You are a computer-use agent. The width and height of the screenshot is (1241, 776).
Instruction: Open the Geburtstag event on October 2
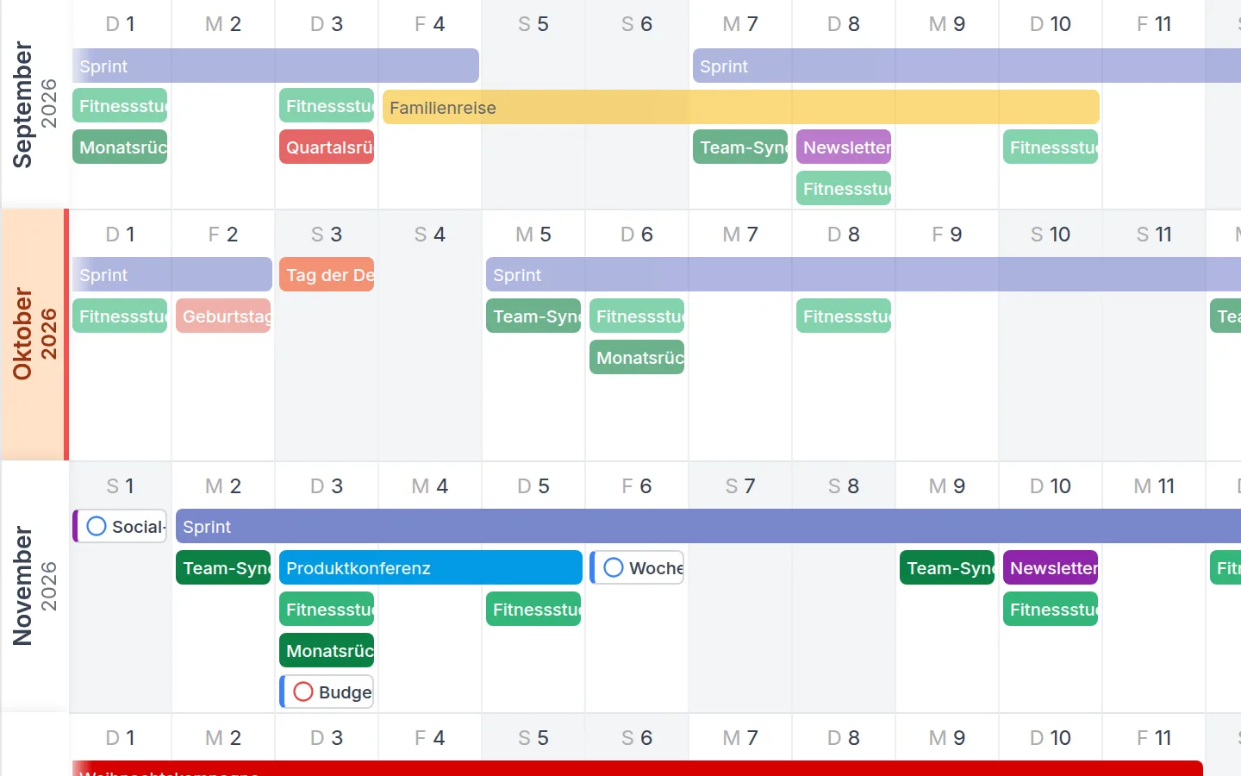pyautogui.click(x=223, y=316)
